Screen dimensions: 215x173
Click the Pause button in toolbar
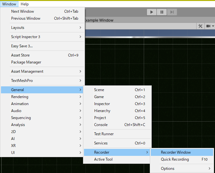coord(162,12)
